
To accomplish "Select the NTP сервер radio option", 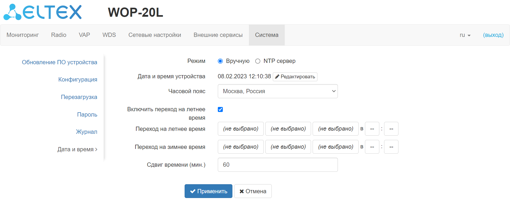I will (258, 61).
